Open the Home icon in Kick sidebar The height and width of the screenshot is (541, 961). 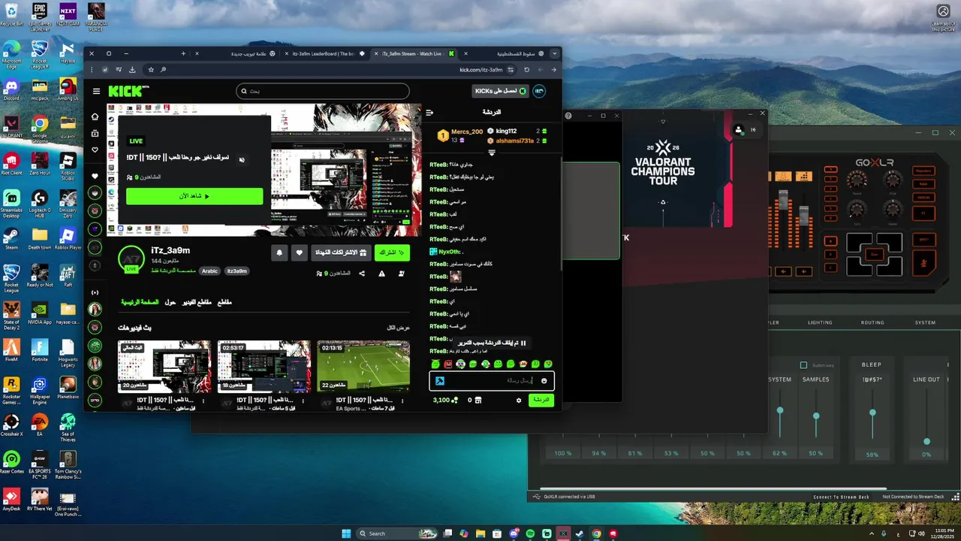[x=95, y=116]
